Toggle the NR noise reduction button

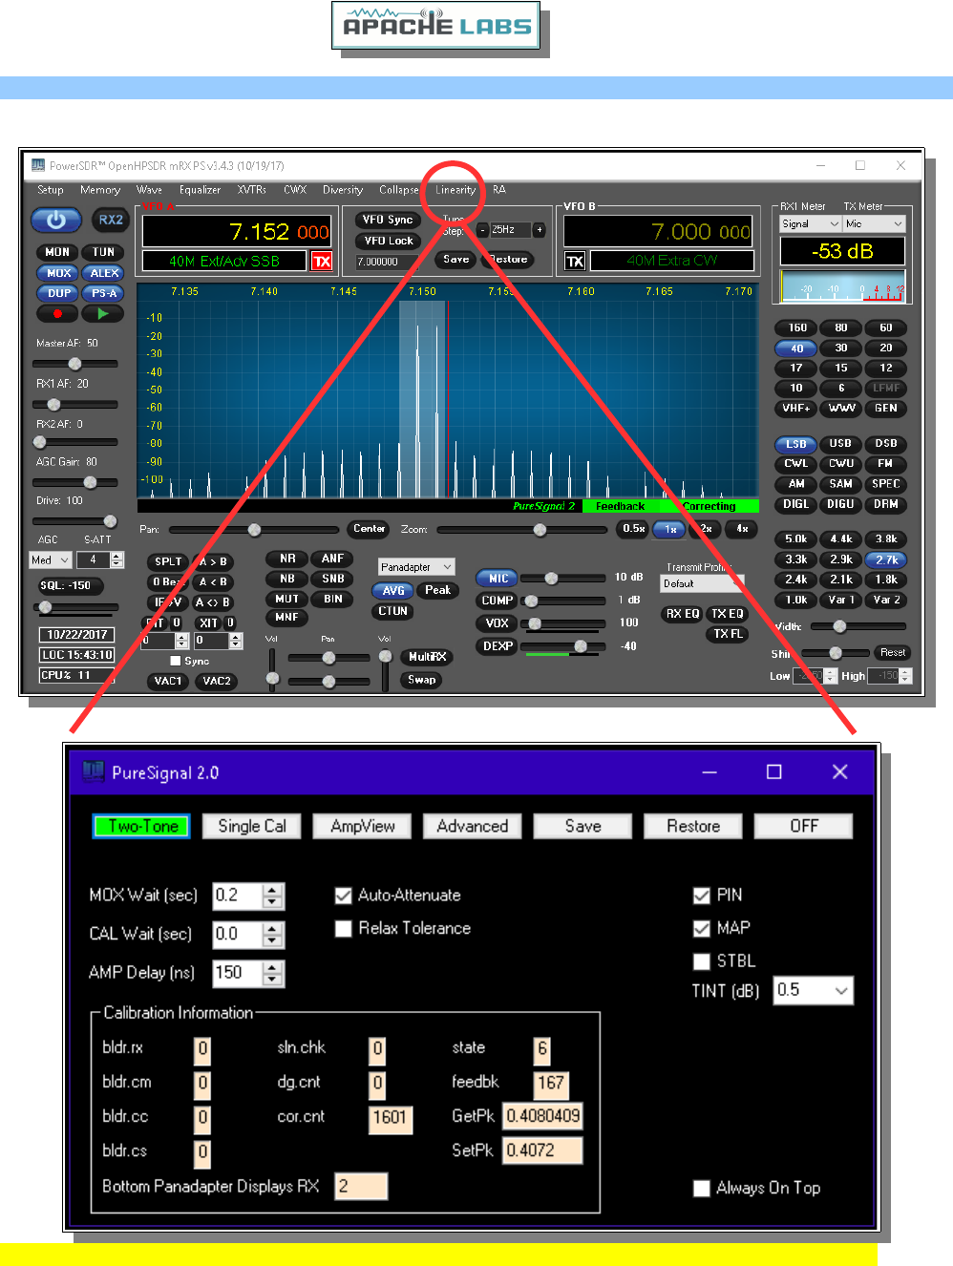click(287, 559)
